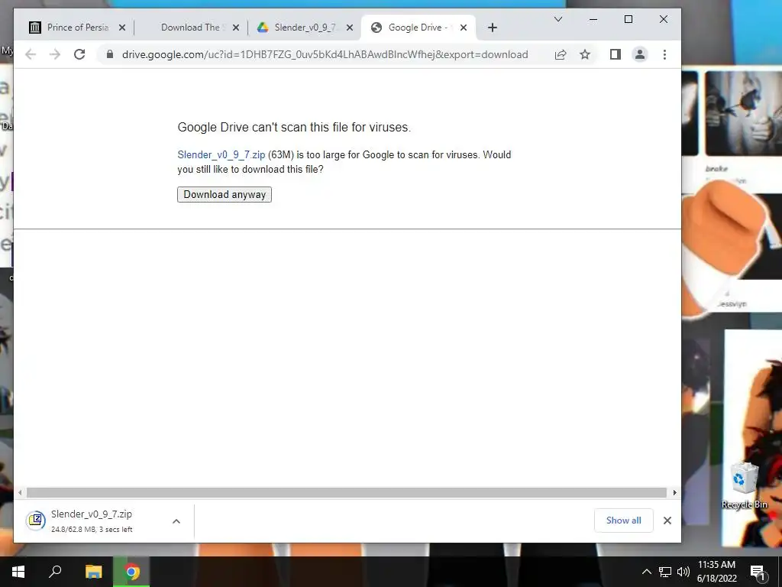Open the Windows Start menu
Image resolution: width=782 pixels, height=587 pixels.
18,572
